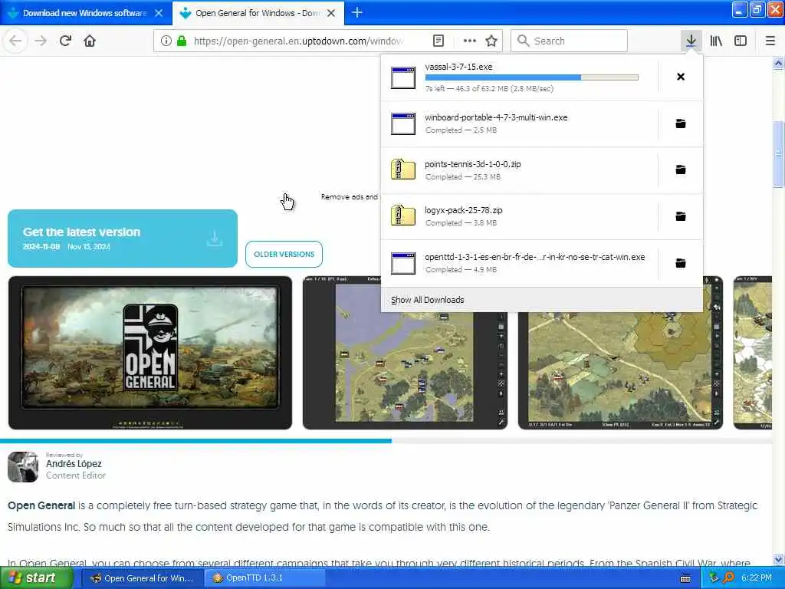Image resolution: width=785 pixels, height=589 pixels.
Task: Open logyx-pack-25-78.zip download entry
Action: (519, 216)
